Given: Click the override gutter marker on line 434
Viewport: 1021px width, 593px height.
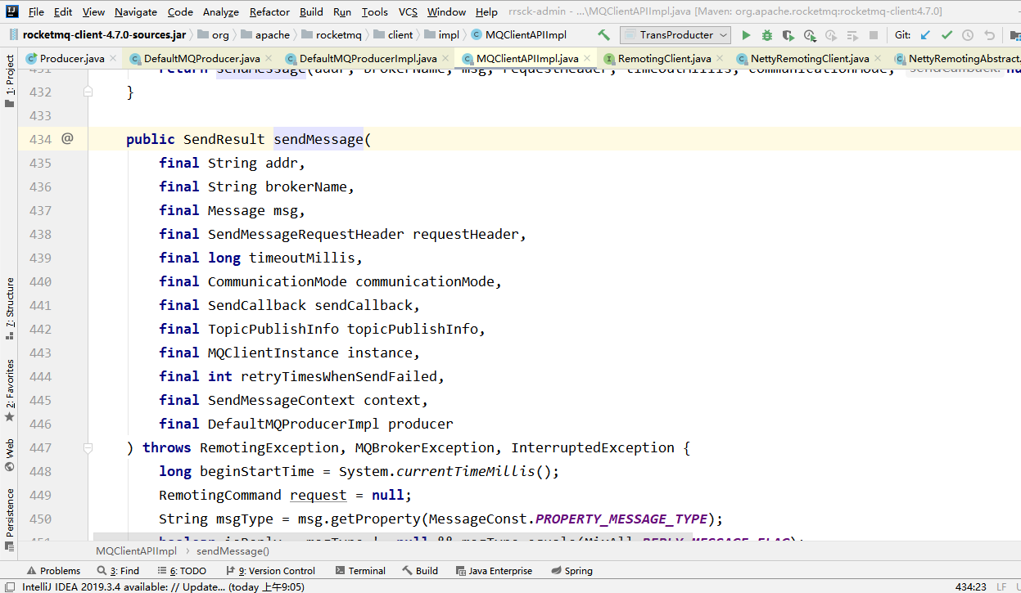Looking at the screenshot, I should pyautogui.click(x=67, y=138).
